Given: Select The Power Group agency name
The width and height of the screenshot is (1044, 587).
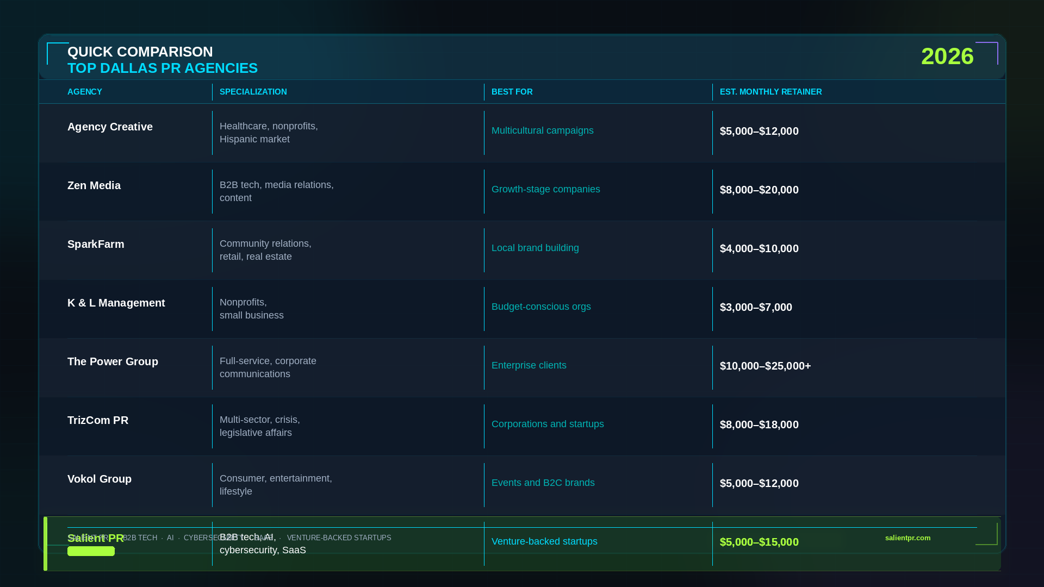Looking at the screenshot, I should (x=113, y=361).
